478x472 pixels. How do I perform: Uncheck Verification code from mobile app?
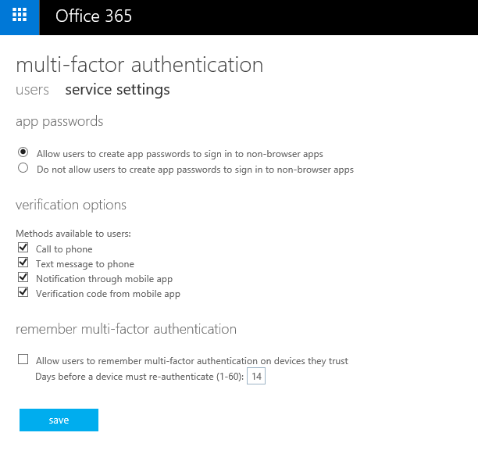(x=23, y=292)
